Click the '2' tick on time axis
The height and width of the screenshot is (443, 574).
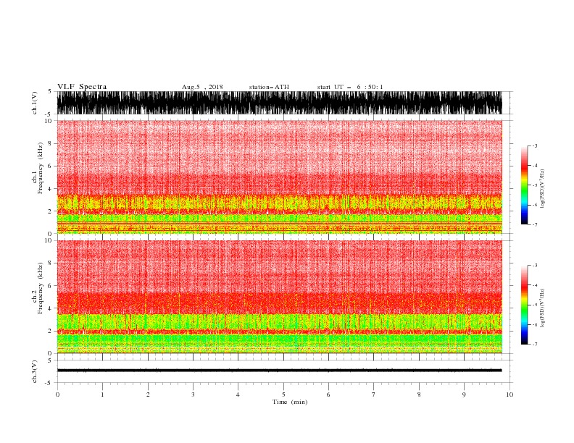[x=148, y=395]
